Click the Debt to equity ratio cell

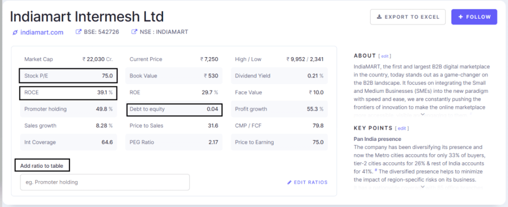click(174, 109)
